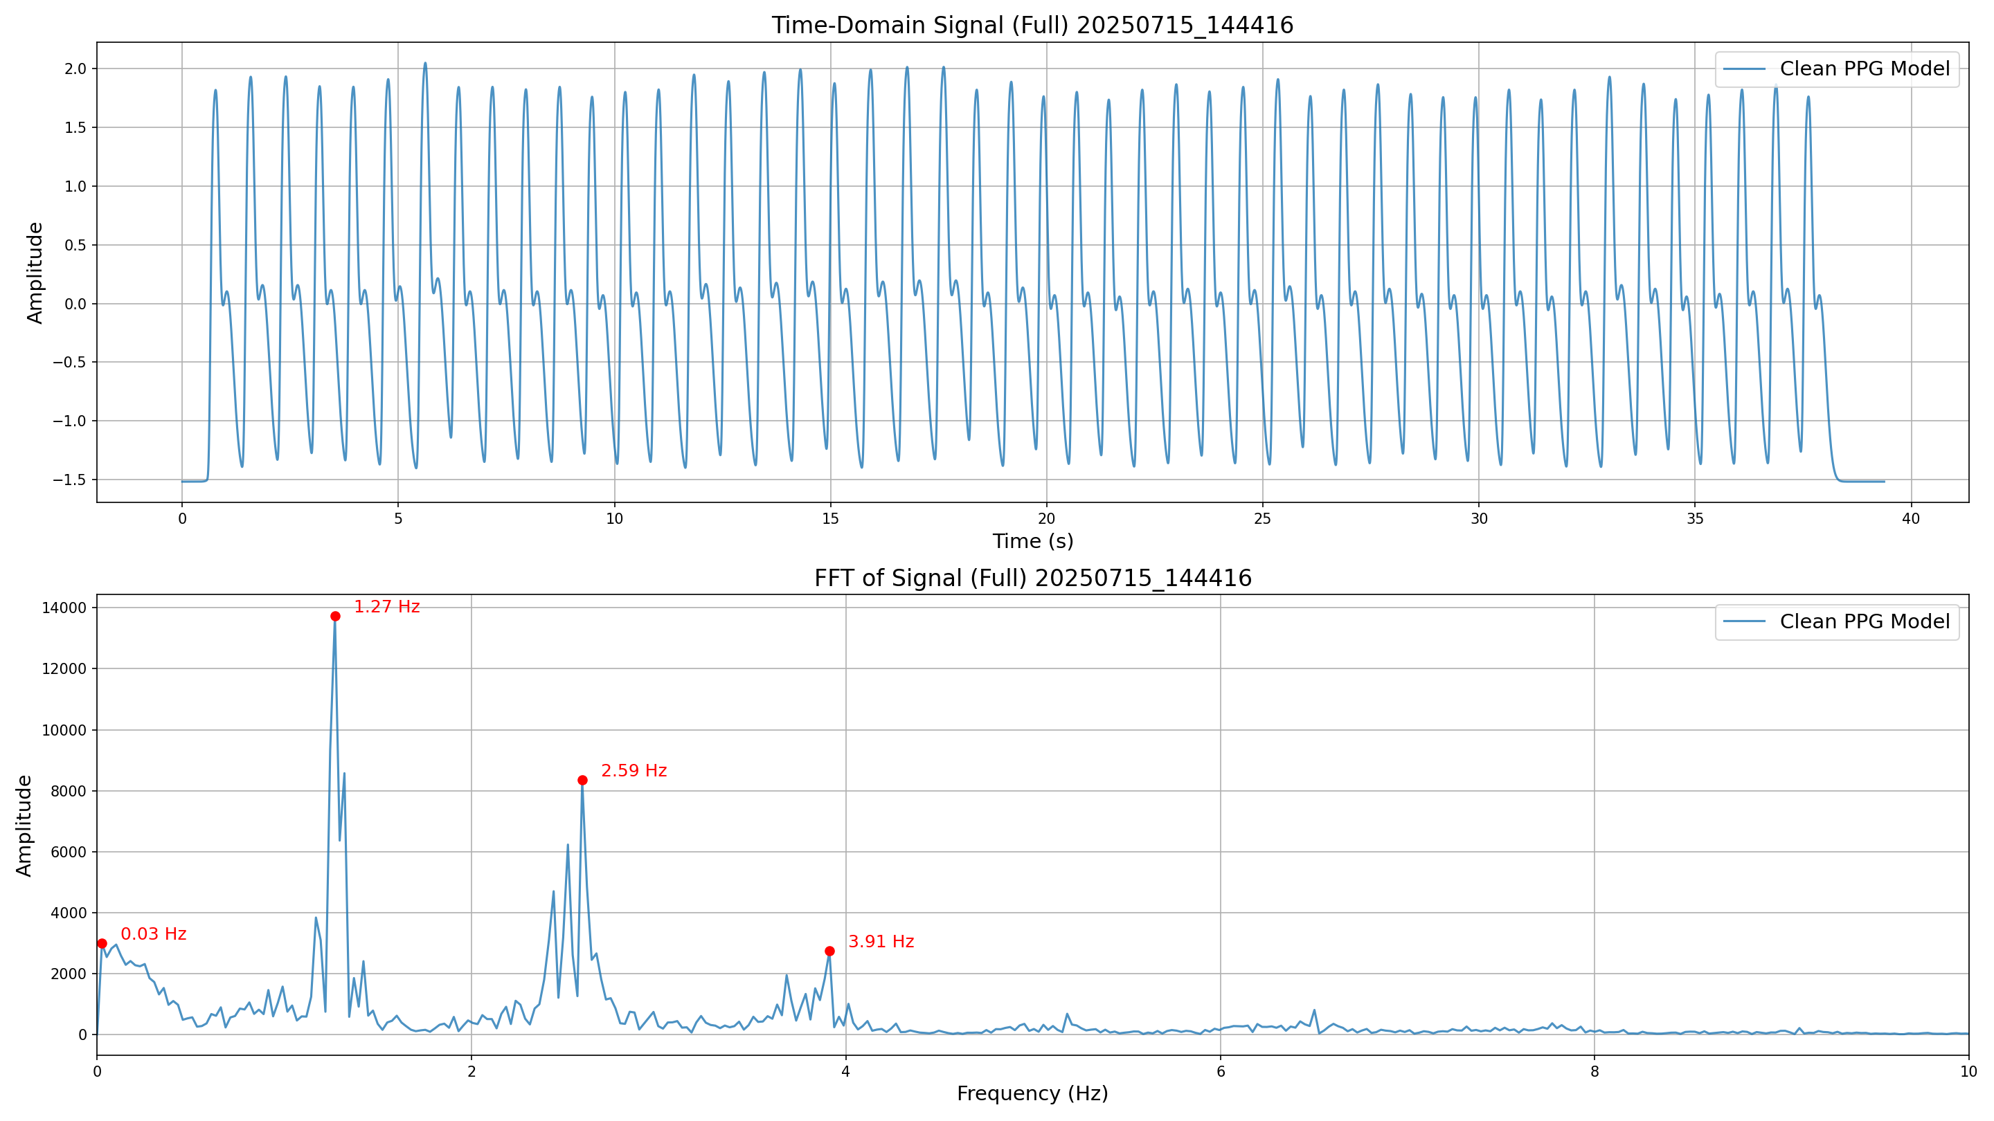This screenshot has height=1121, width=1994.
Task: Select the '1.27 Hz' red annotation text
Action: (386, 608)
